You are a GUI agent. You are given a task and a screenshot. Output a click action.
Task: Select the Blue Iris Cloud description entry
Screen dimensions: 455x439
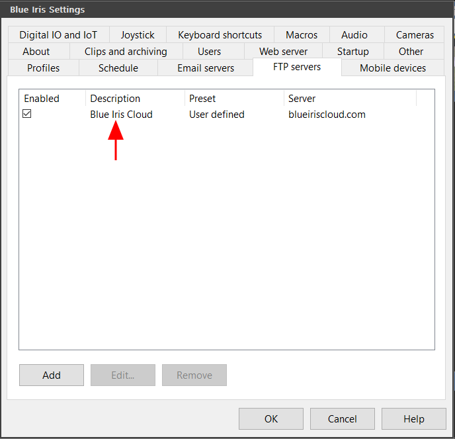pos(121,114)
